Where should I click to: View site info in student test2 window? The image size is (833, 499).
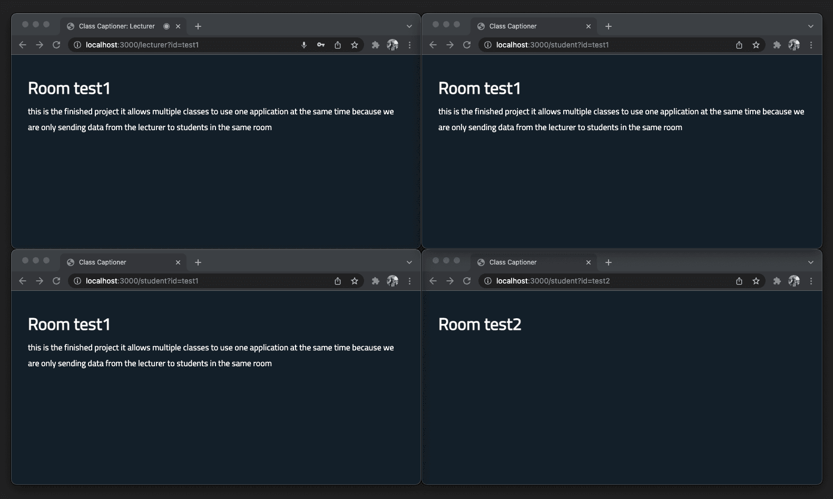tap(488, 281)
